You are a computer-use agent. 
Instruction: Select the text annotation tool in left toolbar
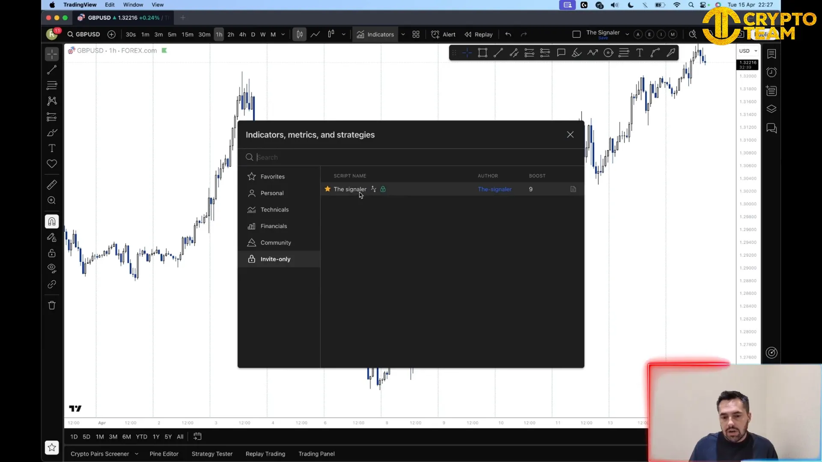tap(52, 148)
